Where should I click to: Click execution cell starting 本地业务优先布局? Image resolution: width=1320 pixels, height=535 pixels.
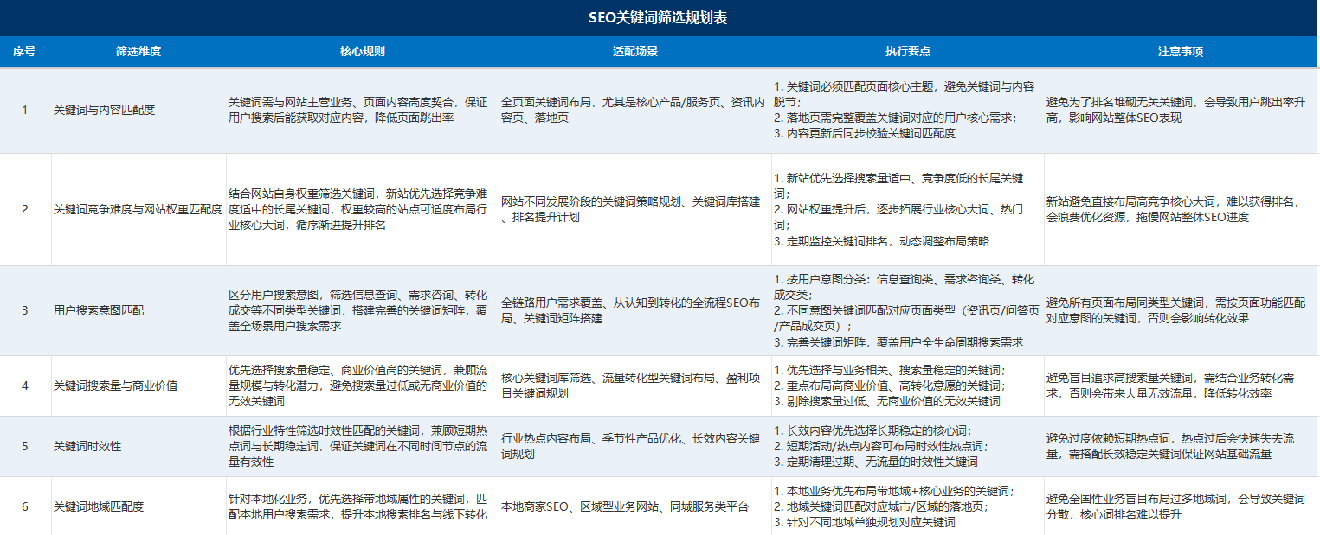point(908,506)
